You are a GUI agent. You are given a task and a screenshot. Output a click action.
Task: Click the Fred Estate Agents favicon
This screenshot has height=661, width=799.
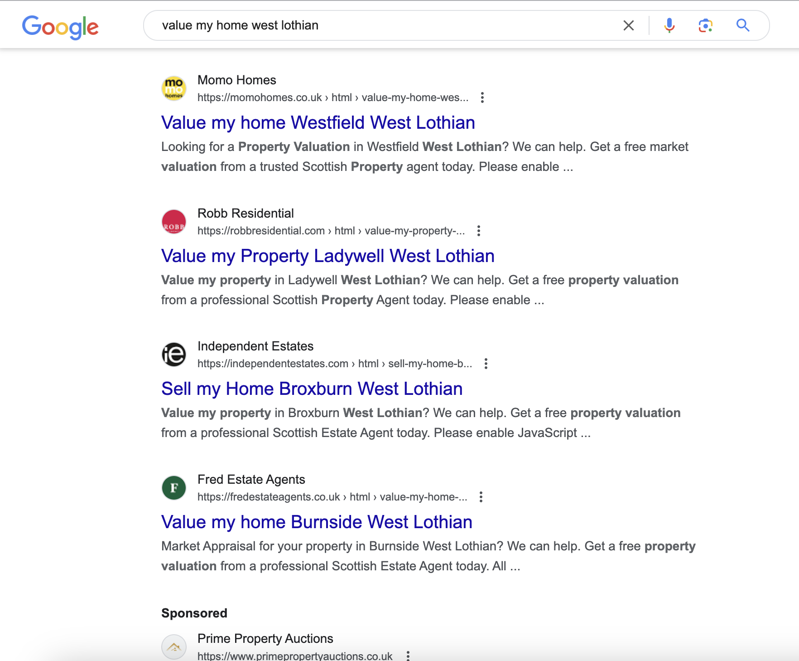pyautogui.click(x=174, y=487)
